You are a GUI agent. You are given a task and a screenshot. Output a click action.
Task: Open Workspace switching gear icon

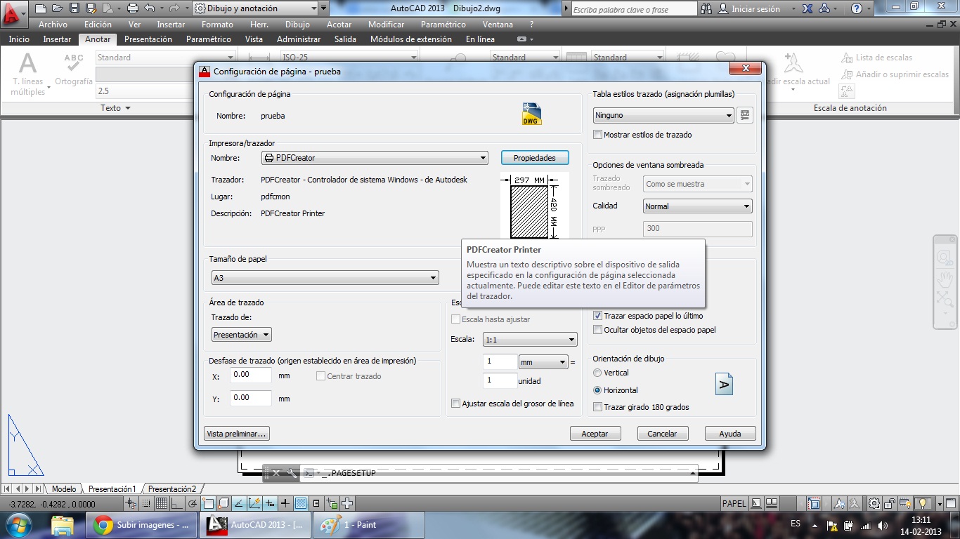[x=874, y=503]
